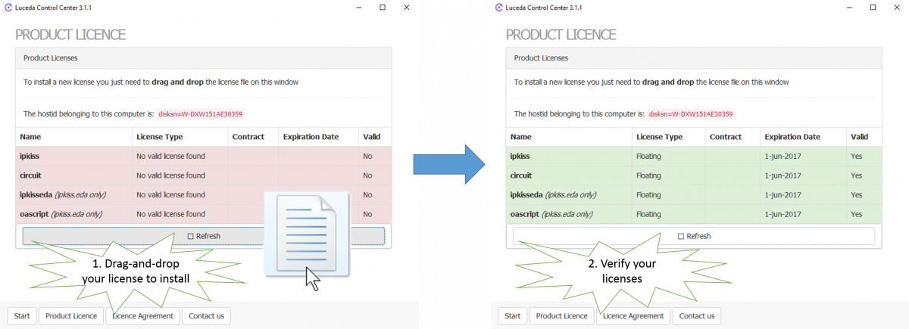Click the Luceda logo in left window title bar
The height and width of the screenshot is (329, 909).
pos(8,8)
